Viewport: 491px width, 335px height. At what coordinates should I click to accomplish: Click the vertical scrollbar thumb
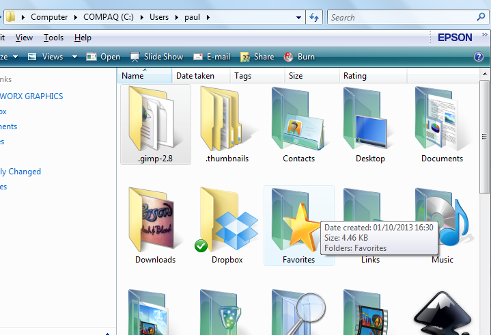tap(484, 137)
